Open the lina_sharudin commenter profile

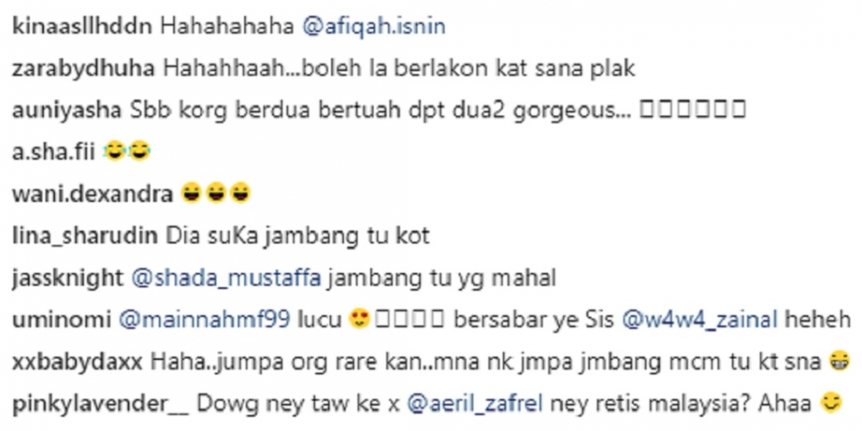[85, 237]
